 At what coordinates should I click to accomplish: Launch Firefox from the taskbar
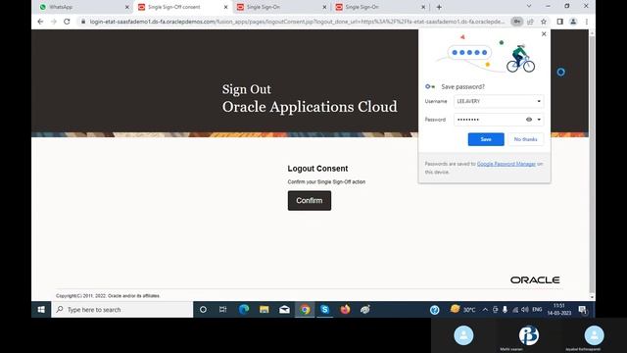pyautogui.click(x=345, y=310)
